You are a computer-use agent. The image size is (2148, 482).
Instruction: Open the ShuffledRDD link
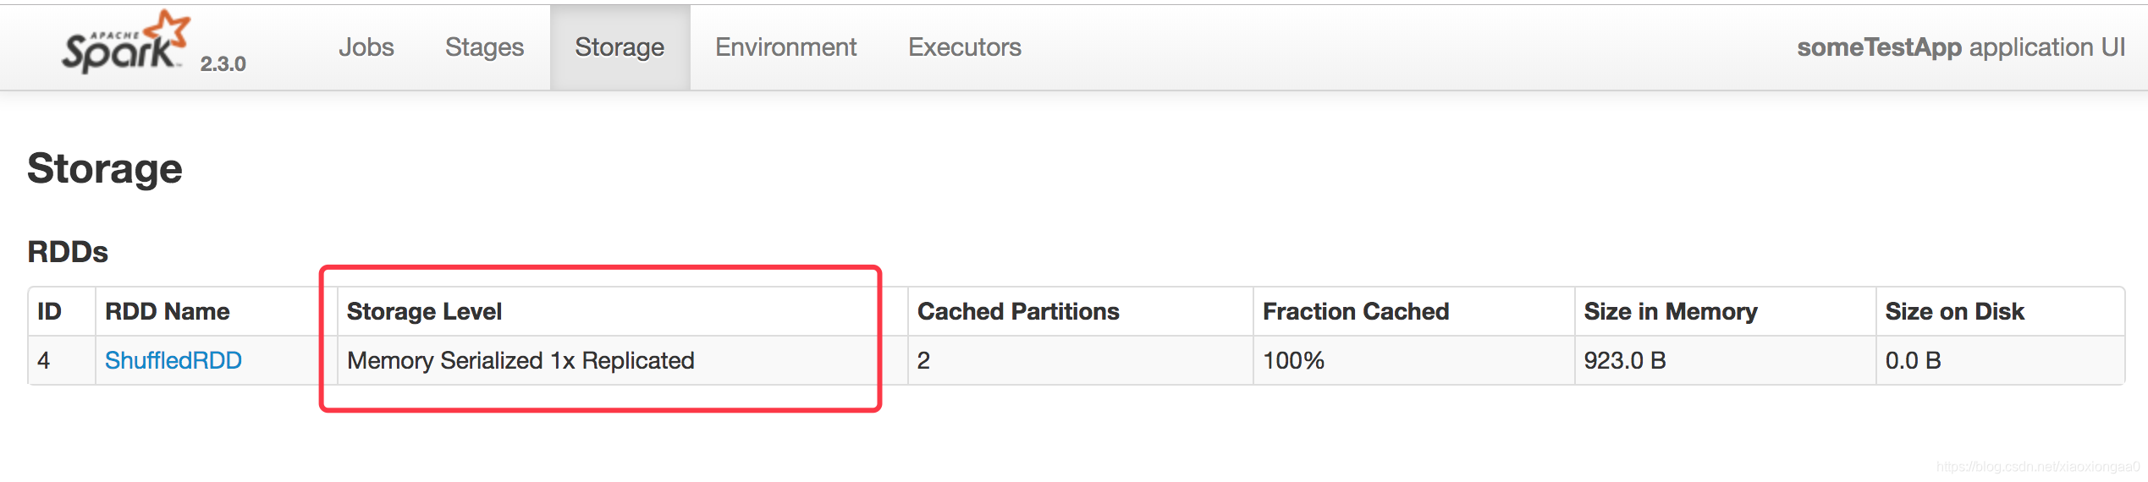pyautogui.click(x=173, y=360)
